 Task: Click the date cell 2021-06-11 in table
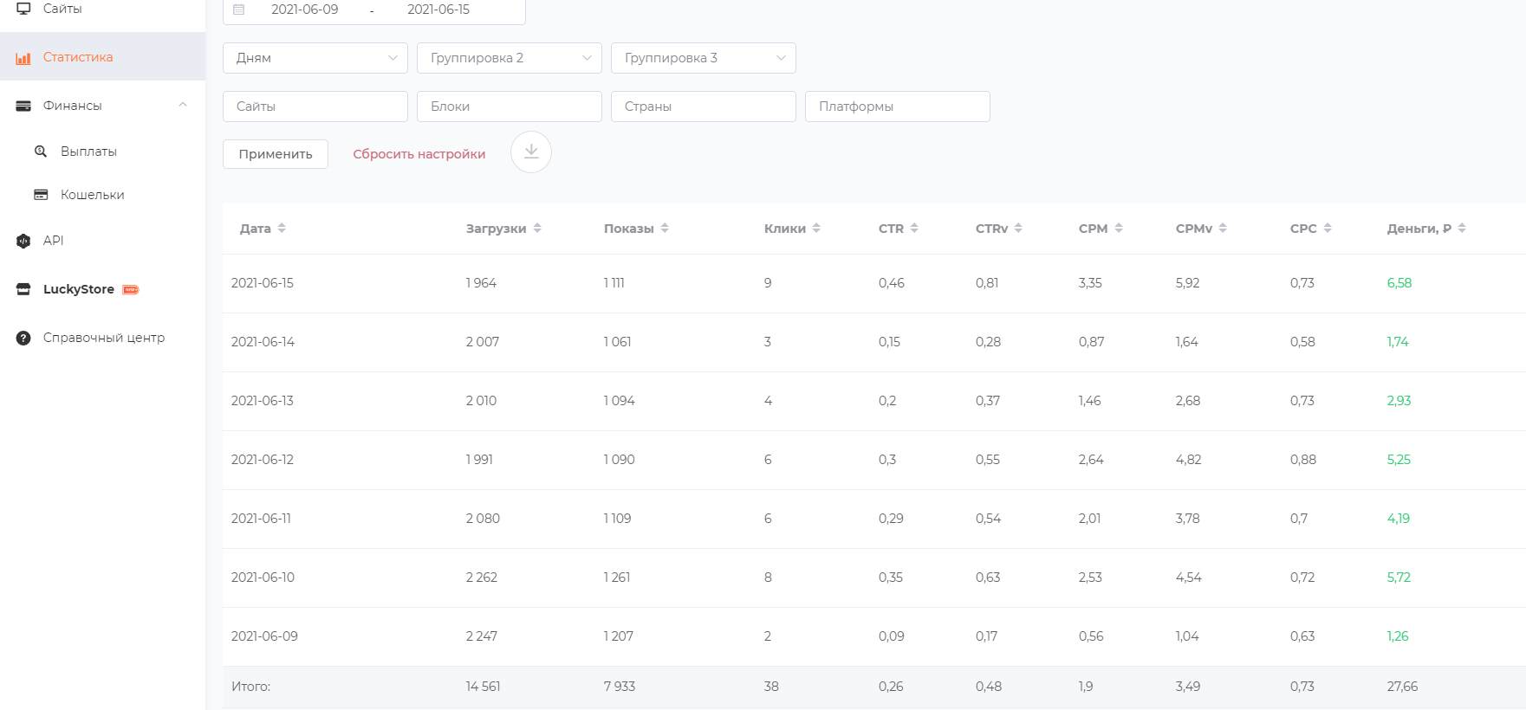(261, 519)
